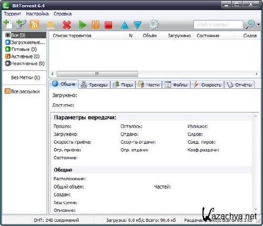The image size is (263, 226).
Task: Switch to the Трекеры tab
Action: point(94,85)
